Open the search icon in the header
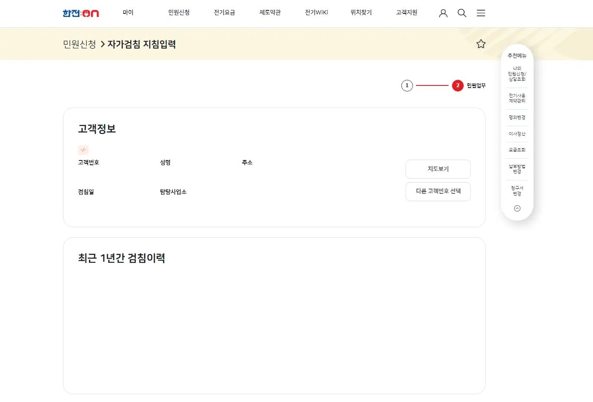Image resolution: width=593 pixels, height=402 pixels. point(462,13)
